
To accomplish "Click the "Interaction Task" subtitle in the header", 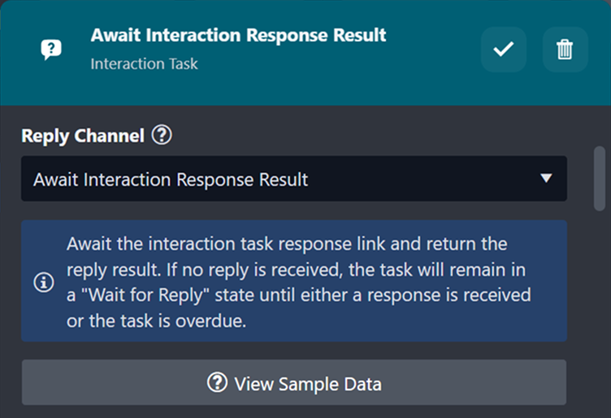I will click(144, 63).
